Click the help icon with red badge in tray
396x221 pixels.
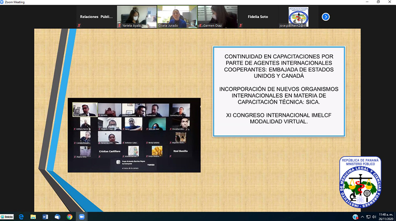355,217
